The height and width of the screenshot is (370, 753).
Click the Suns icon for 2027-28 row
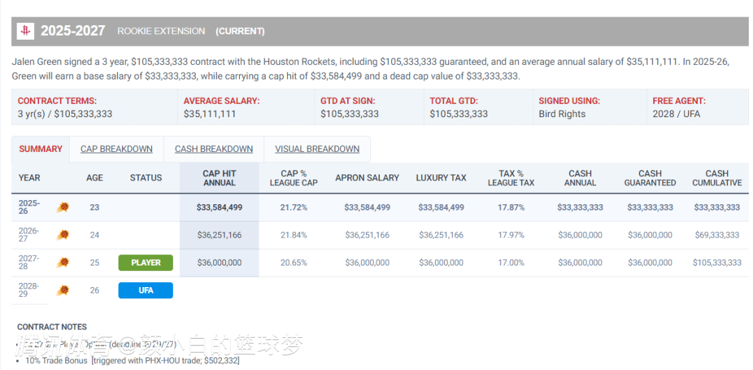pyautogui.click(x=63, y=263)
